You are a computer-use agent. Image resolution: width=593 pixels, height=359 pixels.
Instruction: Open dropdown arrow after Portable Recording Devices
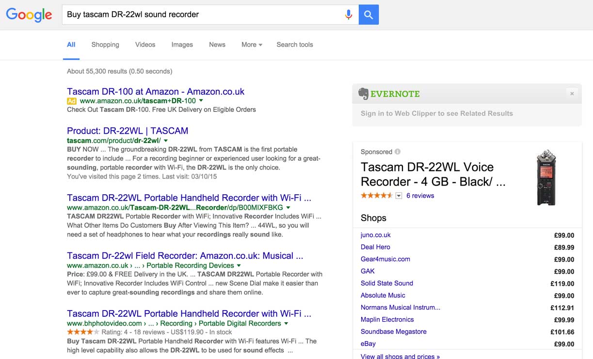coord(239,265)
